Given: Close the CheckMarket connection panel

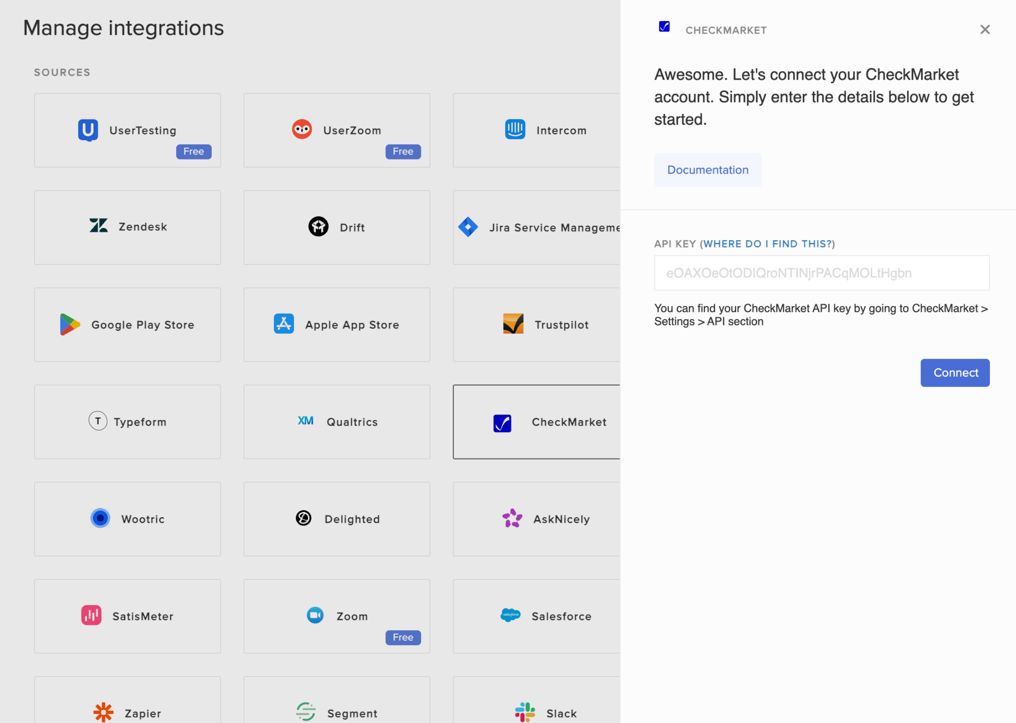Looking at the screenshot, I should 985,30.
